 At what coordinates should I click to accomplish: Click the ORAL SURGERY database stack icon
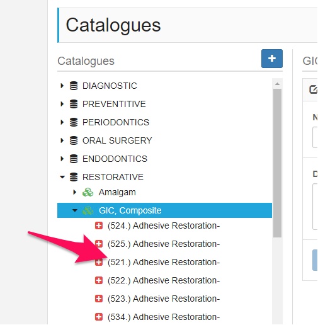pyautogui.click(x=74, y=140)
